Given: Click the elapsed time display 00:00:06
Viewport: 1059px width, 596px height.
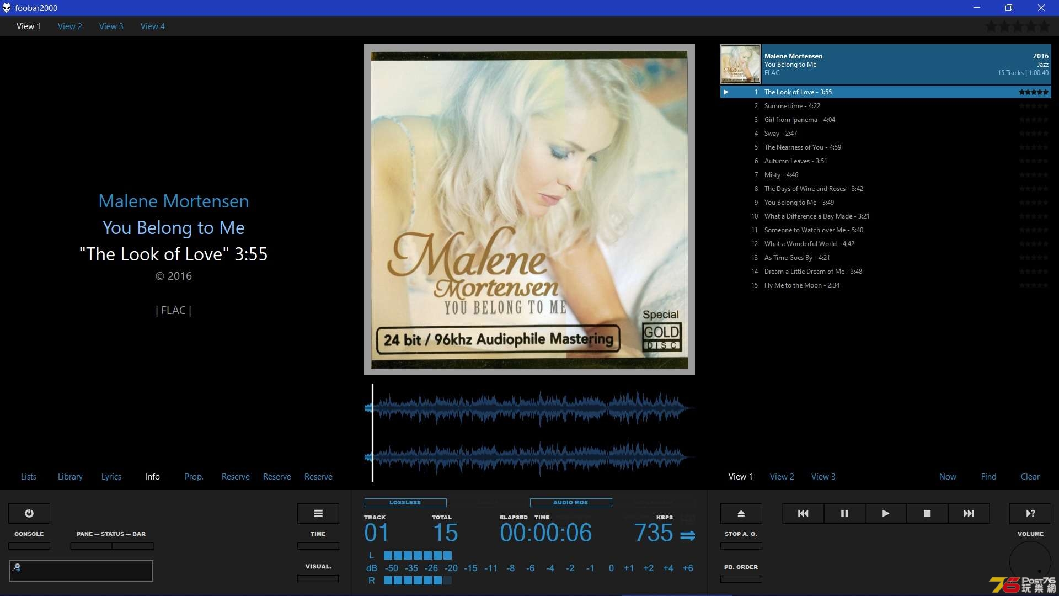Looking at the screenshot, I should (546, 533).
